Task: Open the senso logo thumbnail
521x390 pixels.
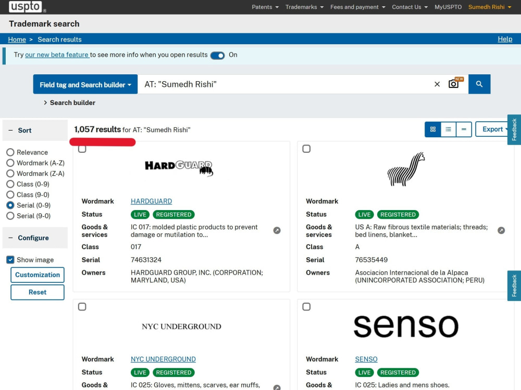Action: (x=406, y=327)
